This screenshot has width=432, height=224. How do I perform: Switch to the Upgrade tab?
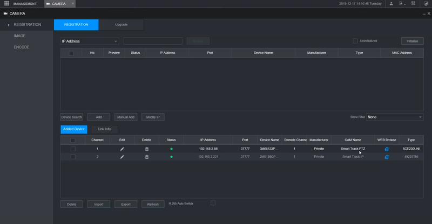point(121,25)
